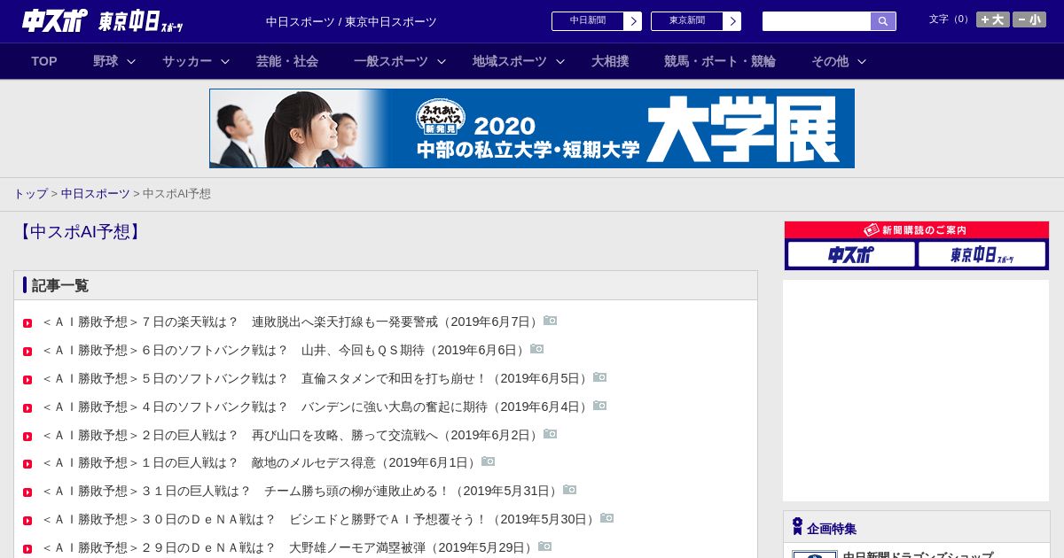Open the 一般スポーツ menu
Viewport: 1064px width, 558px height.
(x=391, y=61)
